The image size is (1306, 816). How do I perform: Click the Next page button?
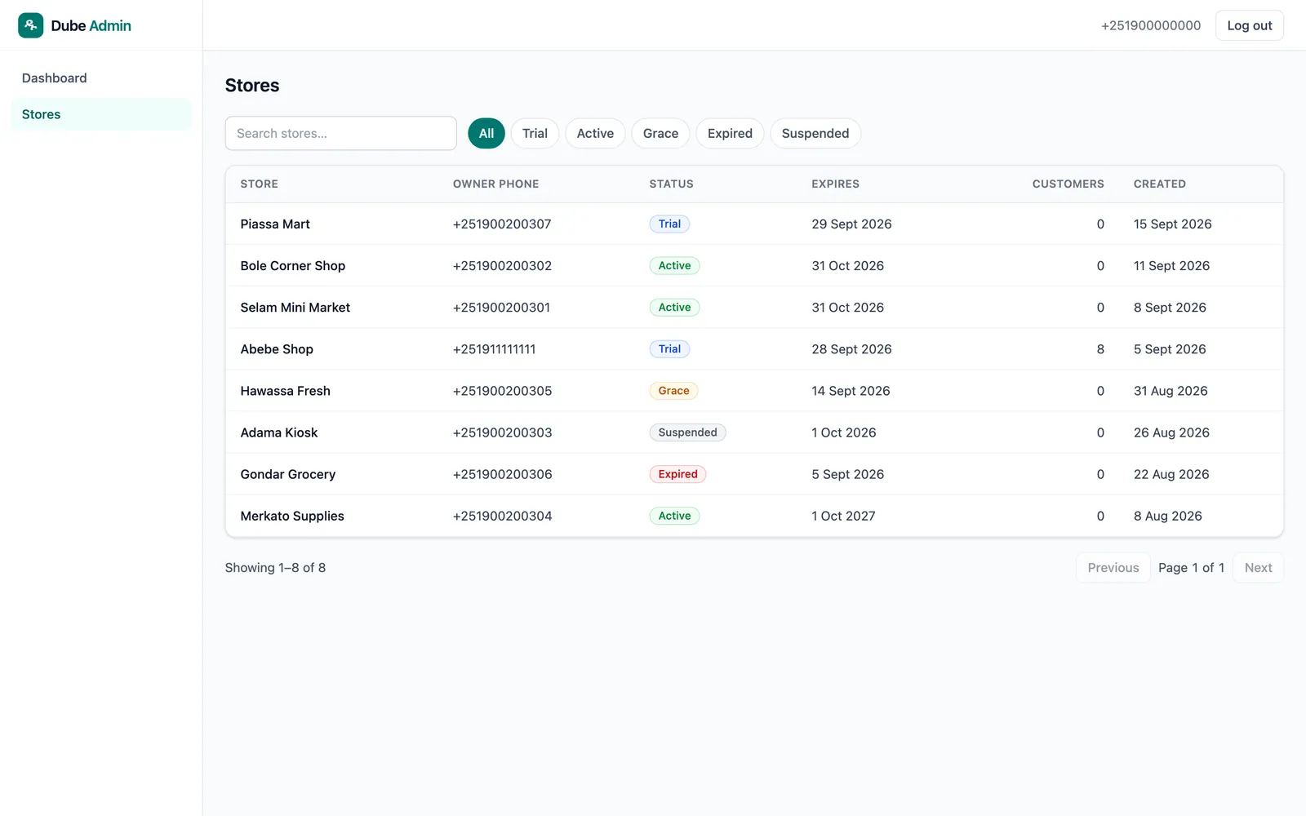click(x=1258, y=568)
